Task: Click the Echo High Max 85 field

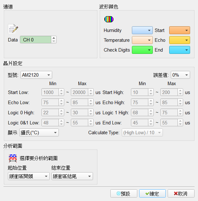Action: click(x=169, y=102)
